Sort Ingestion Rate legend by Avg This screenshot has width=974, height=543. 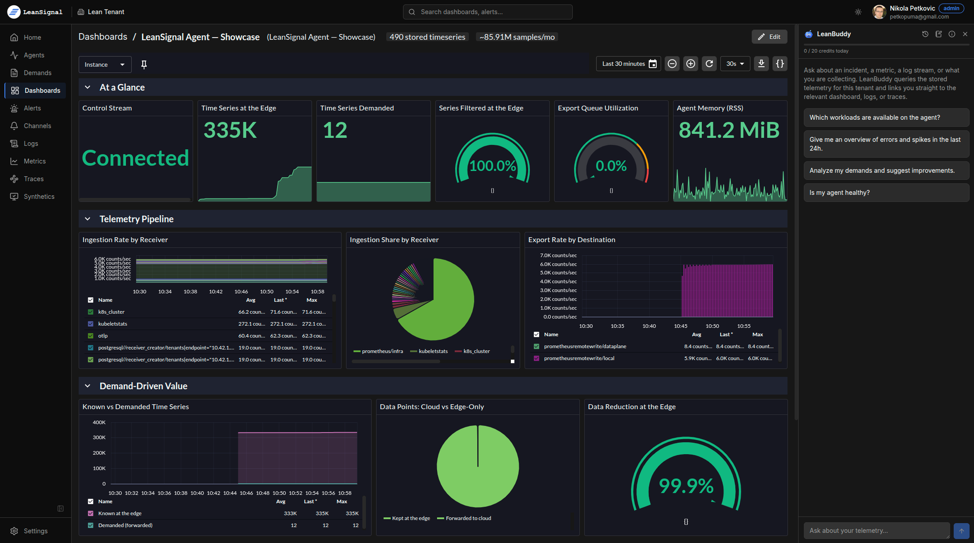(251, 300)
